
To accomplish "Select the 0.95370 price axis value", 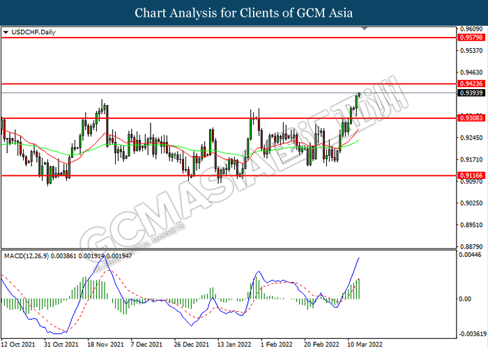I will tap(471, 50).
